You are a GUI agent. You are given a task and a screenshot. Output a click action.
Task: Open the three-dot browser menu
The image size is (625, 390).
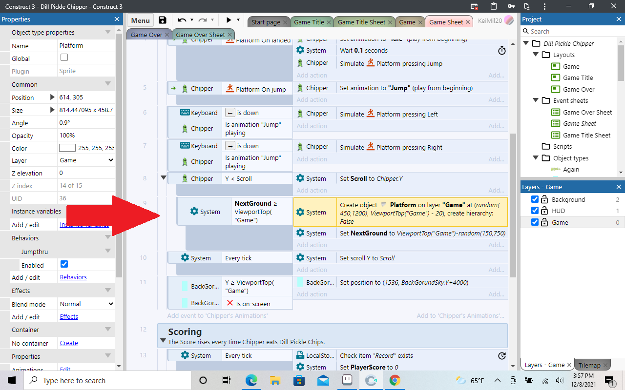[544, 6]
